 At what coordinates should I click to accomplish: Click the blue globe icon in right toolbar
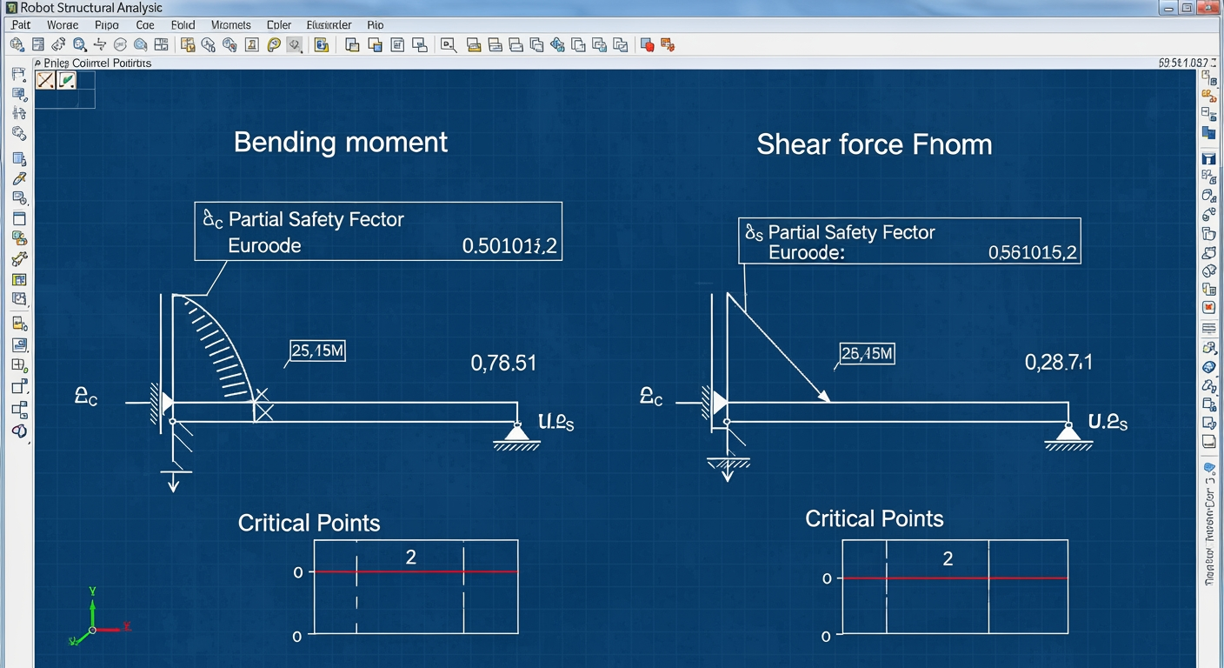coord(1208,366)
